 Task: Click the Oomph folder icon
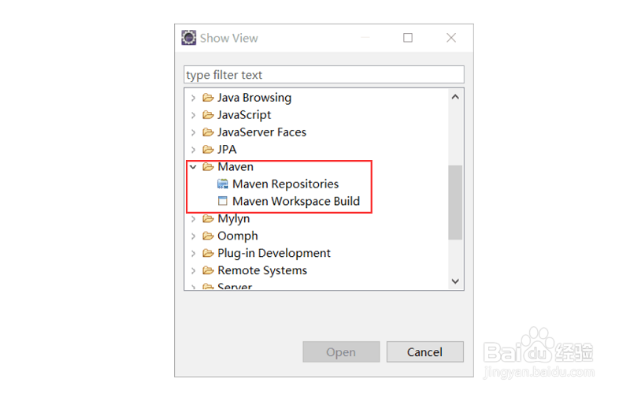click(208, 236)
